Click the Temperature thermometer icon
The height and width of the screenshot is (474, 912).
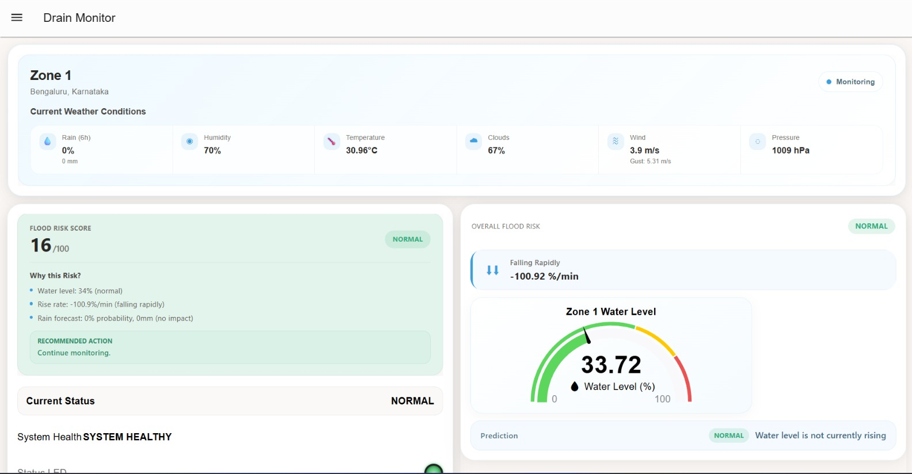332,142
